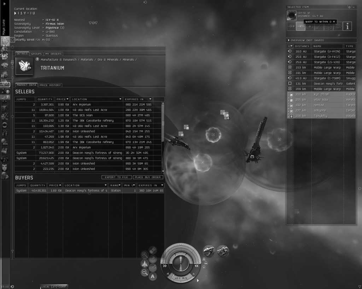
Task: Toggle HUD small round bottom button
Action: (x=204, y=267)
